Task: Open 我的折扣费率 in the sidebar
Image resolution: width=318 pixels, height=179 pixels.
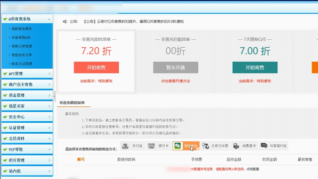Action: (x=22, y=29)
